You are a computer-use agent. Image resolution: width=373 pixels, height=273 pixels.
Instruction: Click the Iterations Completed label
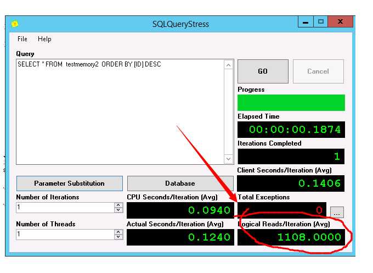269,143
